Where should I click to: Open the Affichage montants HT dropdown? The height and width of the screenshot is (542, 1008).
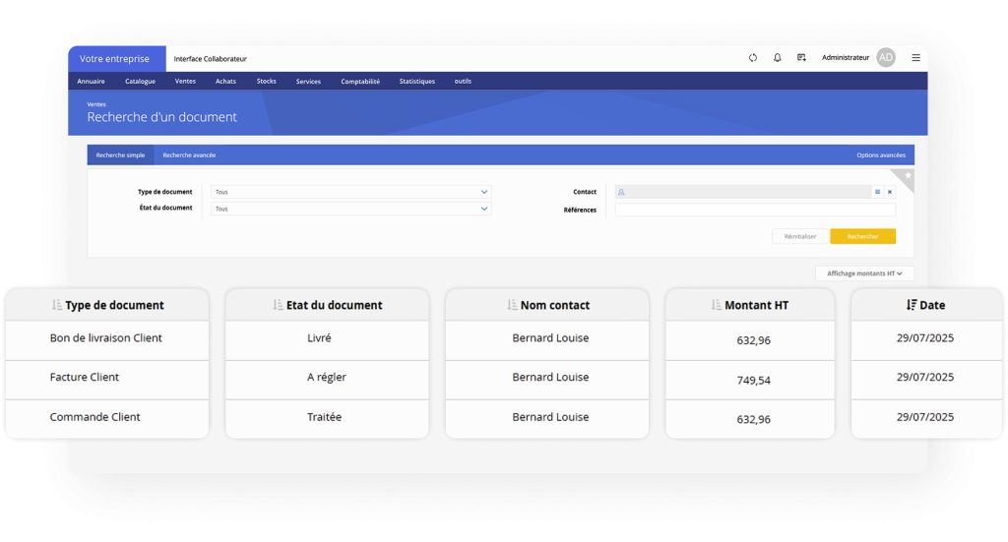pos(864,273)
